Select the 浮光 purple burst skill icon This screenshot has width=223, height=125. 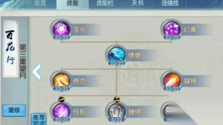coord(61,29)
